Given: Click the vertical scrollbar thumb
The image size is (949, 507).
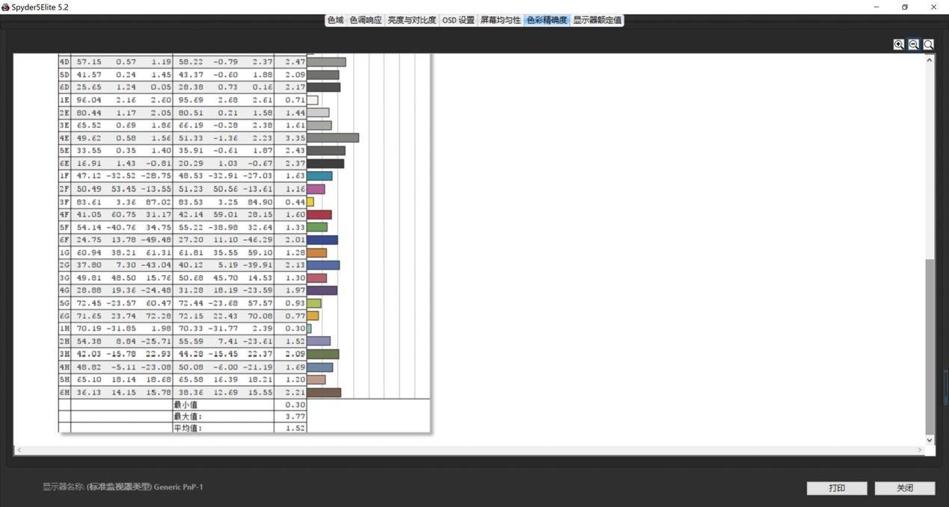Looking at the screenshot, I should tap(930, 346).
